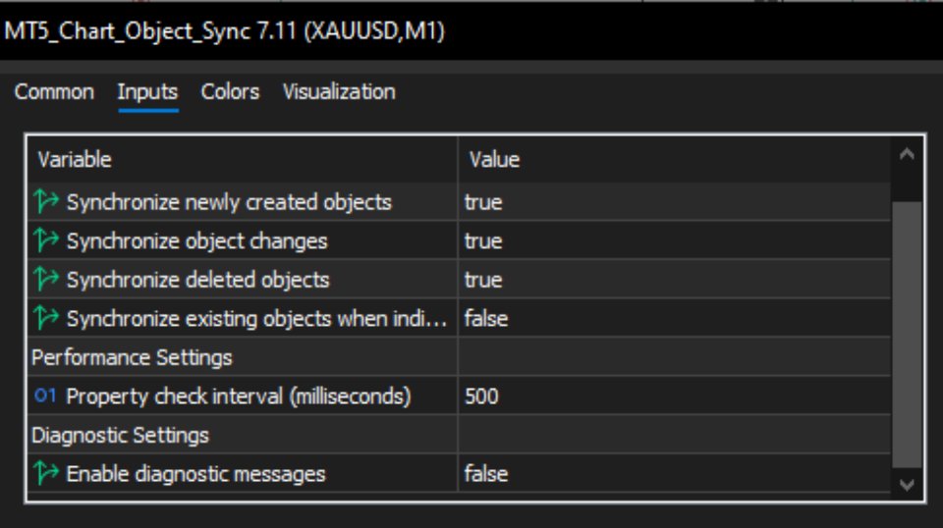
Task: Click the scroll down arrow of inputs list
Action: 907,484
